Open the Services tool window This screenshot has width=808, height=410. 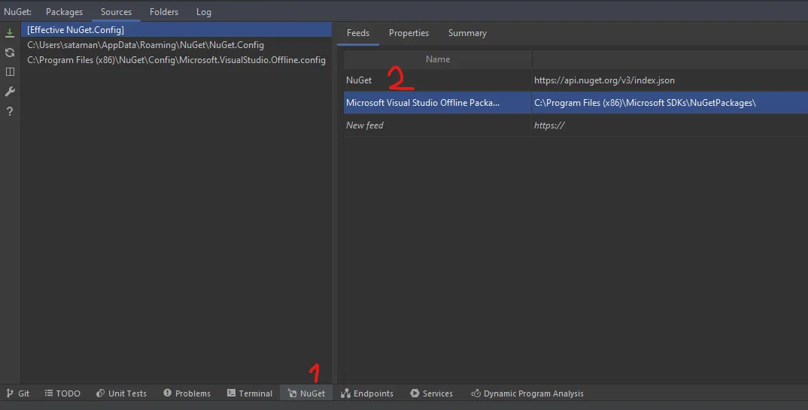[x=431, y=393]
